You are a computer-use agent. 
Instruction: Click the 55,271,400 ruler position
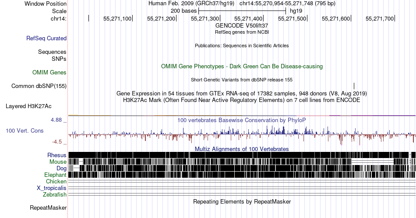point(248,18)
